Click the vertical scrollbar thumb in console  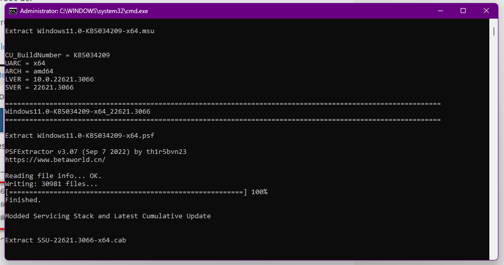[x=494, y=31]
